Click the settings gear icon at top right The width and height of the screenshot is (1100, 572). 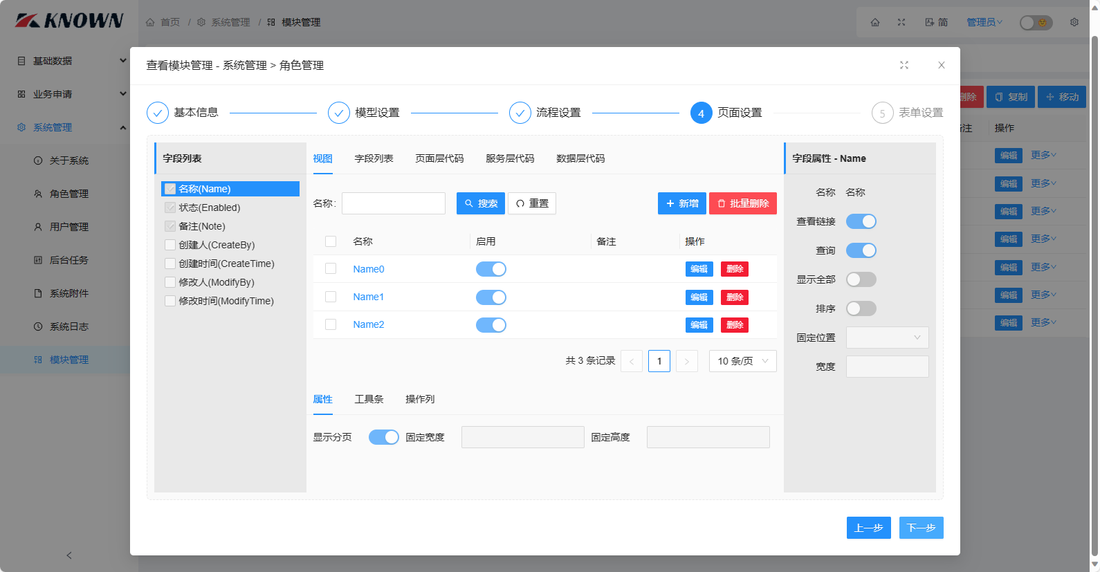coord(1074,22)
